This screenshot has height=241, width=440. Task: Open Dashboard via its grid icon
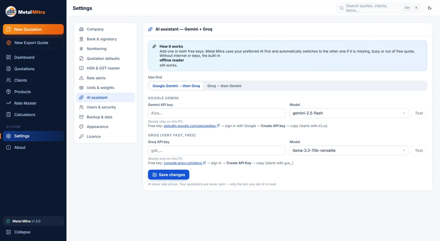(9, 57)
